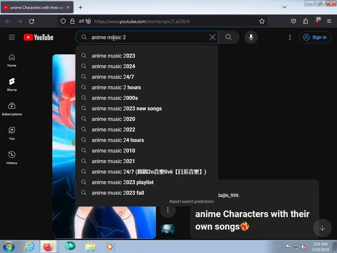Pick the 24/7 suggestion with Chinese text
337x253 pixels.
146,172
